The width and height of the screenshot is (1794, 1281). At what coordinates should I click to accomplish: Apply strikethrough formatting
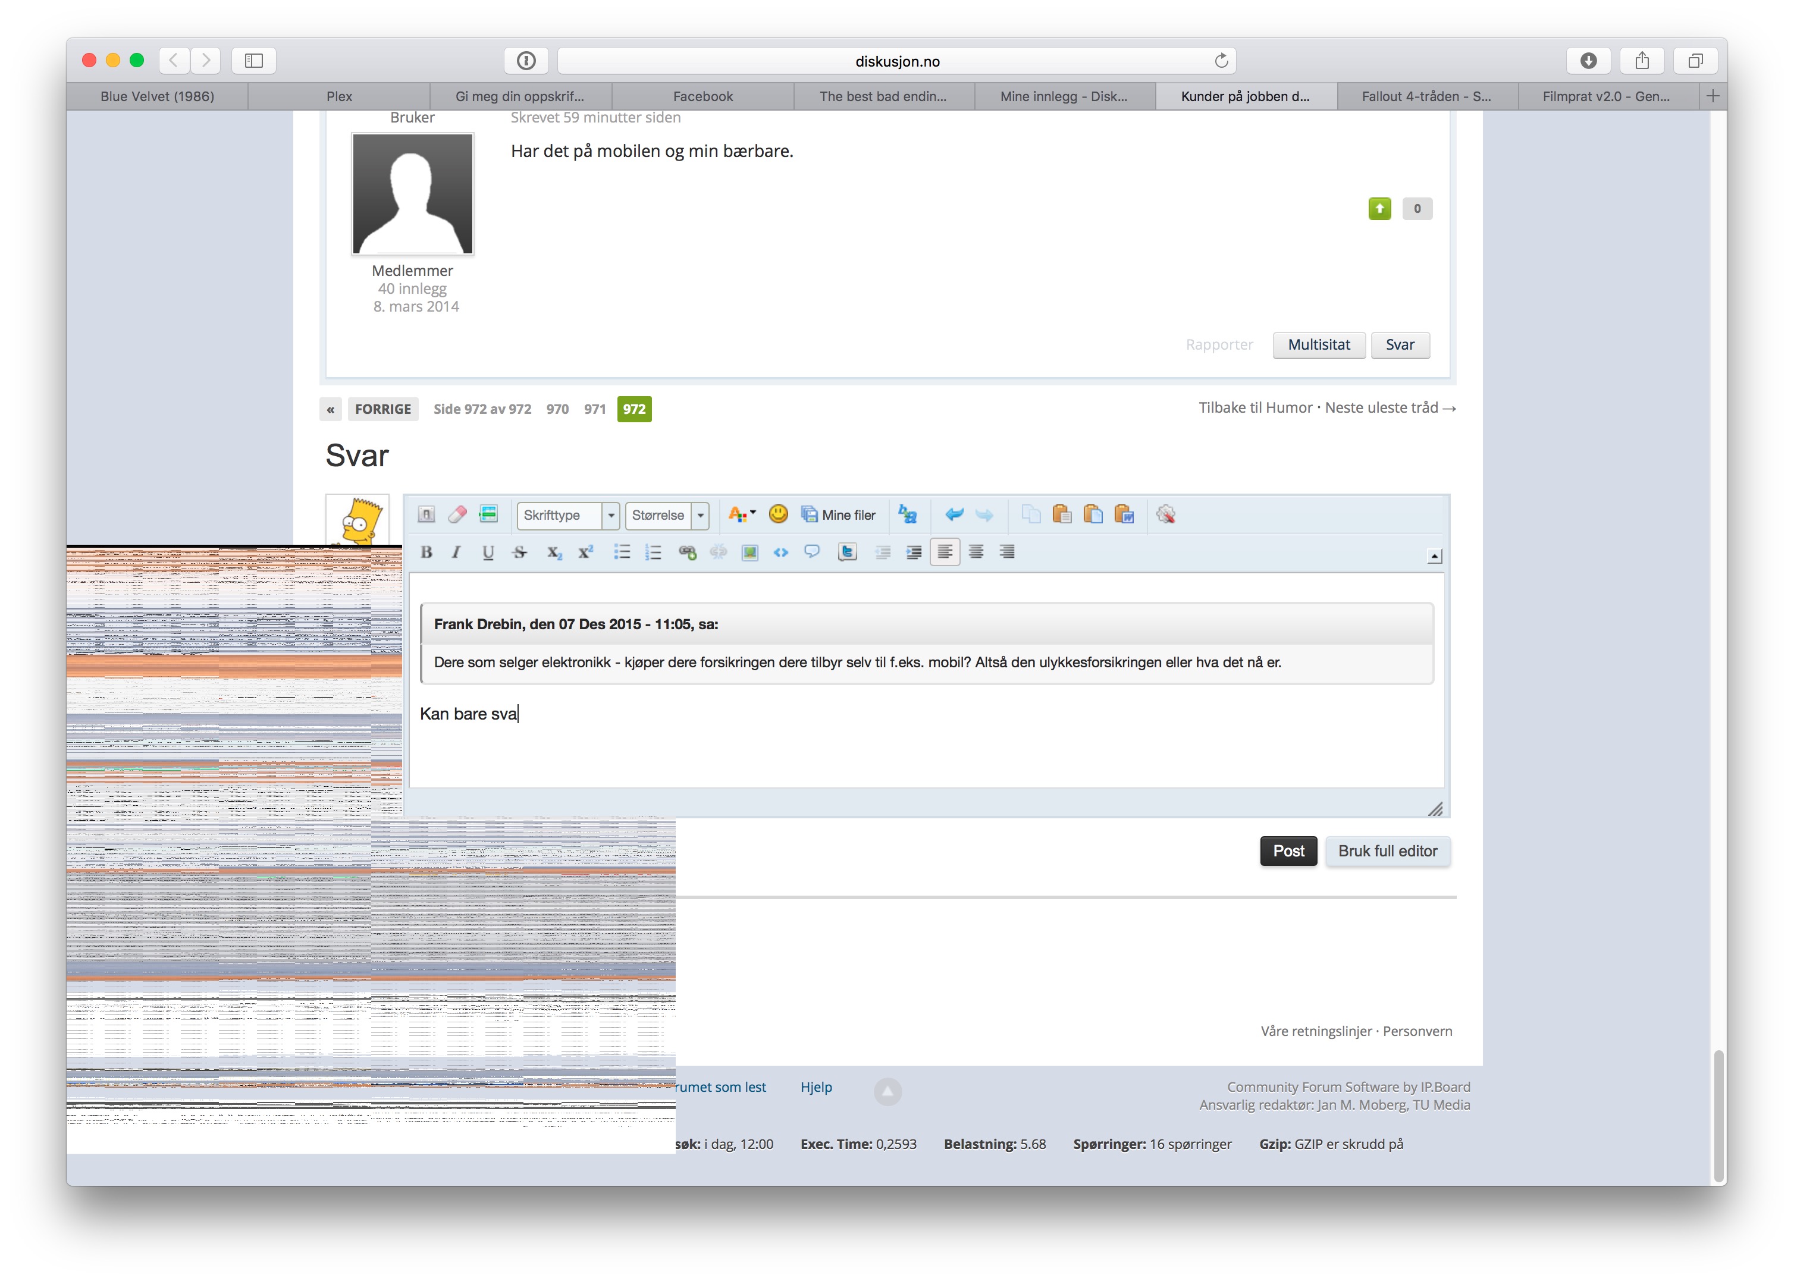pos(519,552)
